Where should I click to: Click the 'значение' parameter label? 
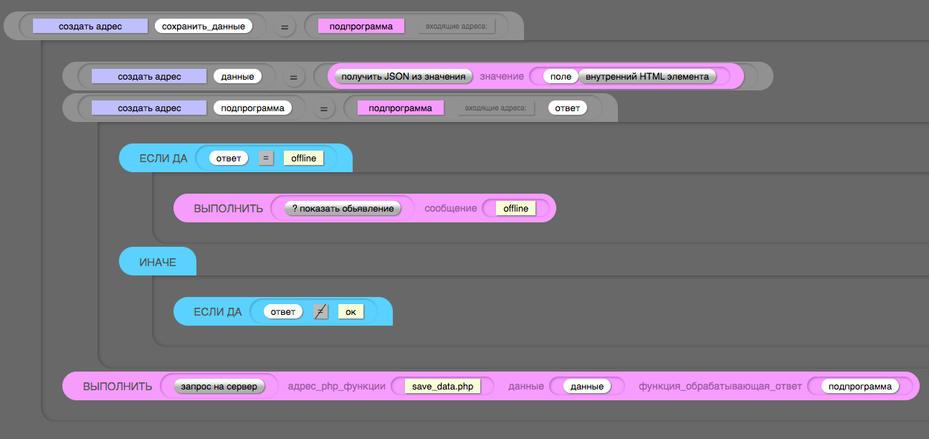(502, 76)
